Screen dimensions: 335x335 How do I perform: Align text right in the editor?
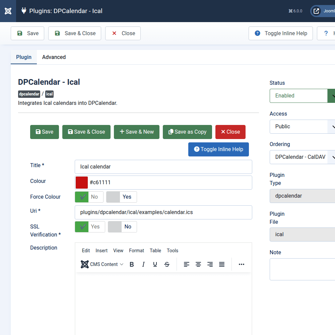(210, 264)
